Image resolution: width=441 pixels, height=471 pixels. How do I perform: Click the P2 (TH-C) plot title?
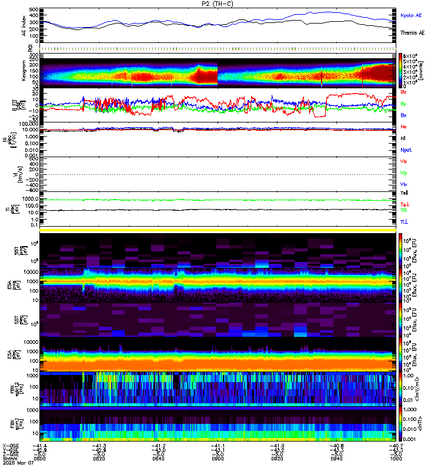point(217,4)
